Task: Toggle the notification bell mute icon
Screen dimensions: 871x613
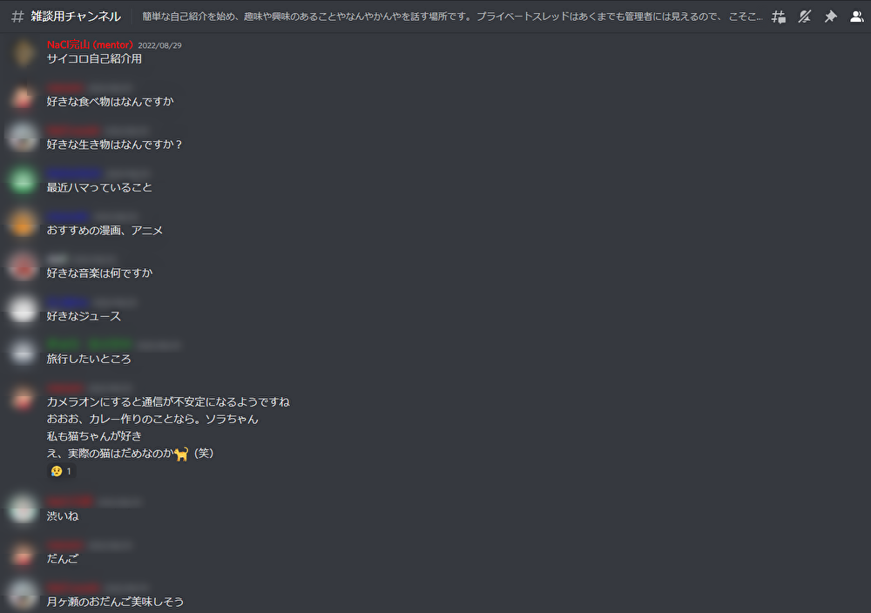Action: (x=804, y=17)
